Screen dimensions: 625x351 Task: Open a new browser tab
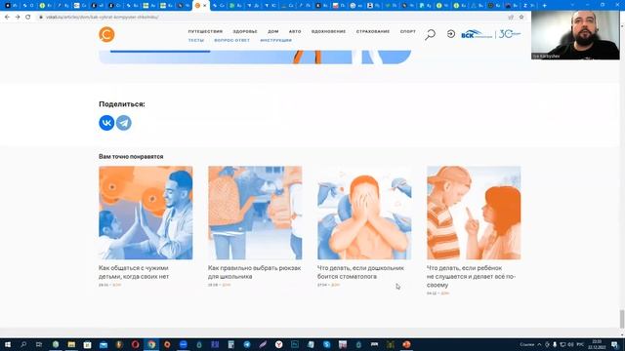(x=544, y=5)
